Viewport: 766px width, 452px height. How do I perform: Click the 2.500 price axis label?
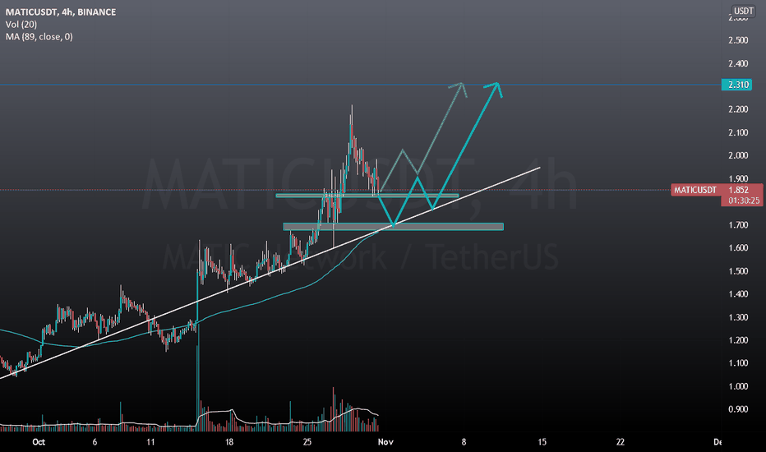click(738, 40)
